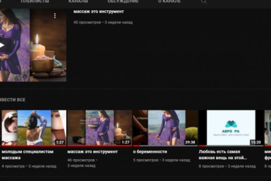Click the 15:20 duration badge
This screenshot has height=181, width=271.
(256, 143)
